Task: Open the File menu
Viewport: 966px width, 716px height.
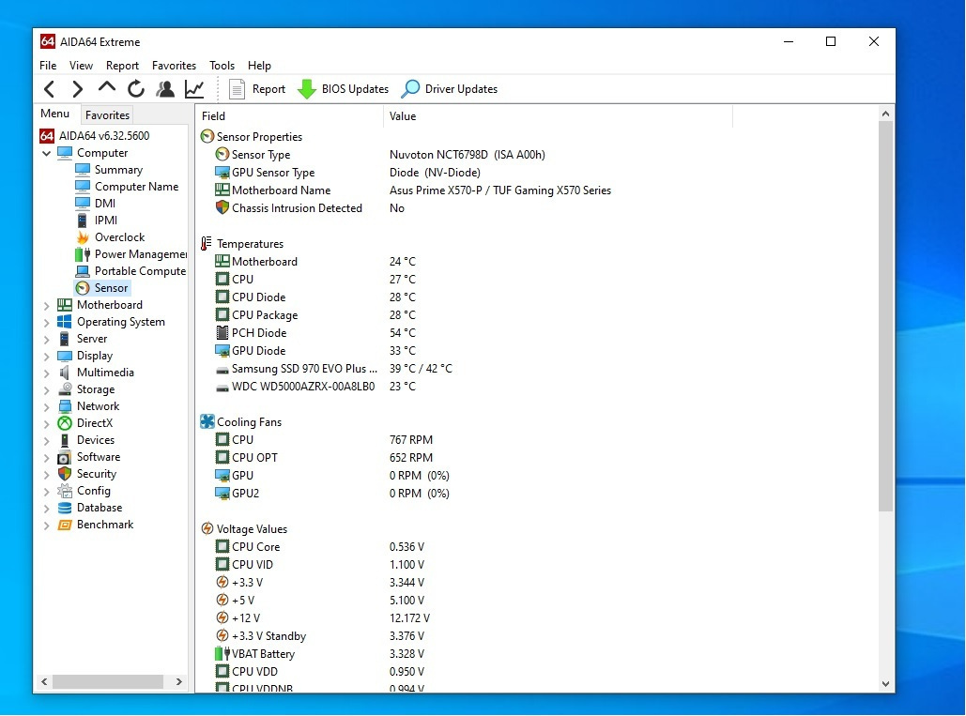Action: click(x=48, y=66)
